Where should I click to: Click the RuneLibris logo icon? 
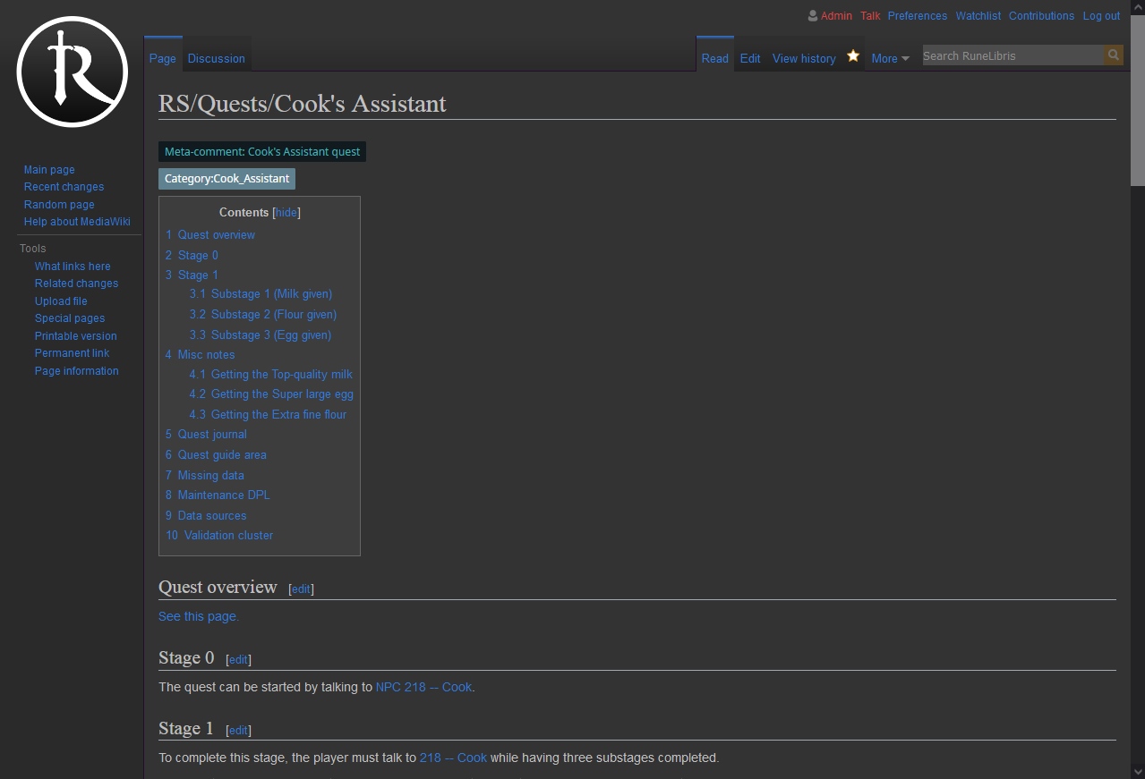pyautogui.click(x=72, y=72)
